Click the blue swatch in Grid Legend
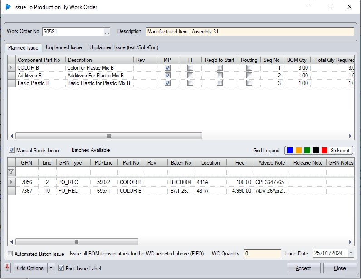Image resolution: width=361 pixels, height=279 pixels. pyautogui.click(x=290, y=151)
